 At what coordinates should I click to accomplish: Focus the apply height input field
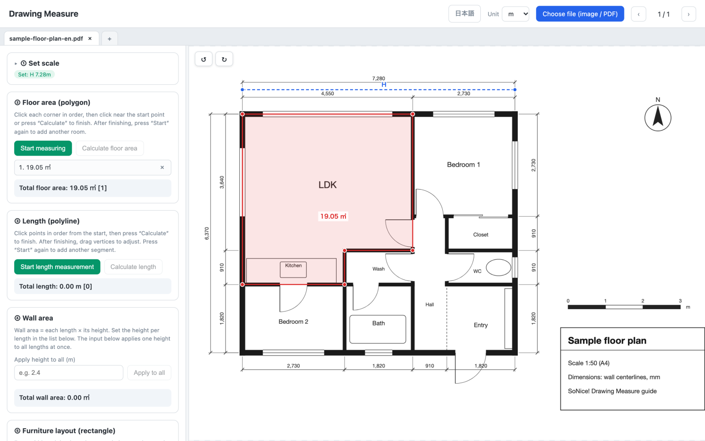click(69, 373)
